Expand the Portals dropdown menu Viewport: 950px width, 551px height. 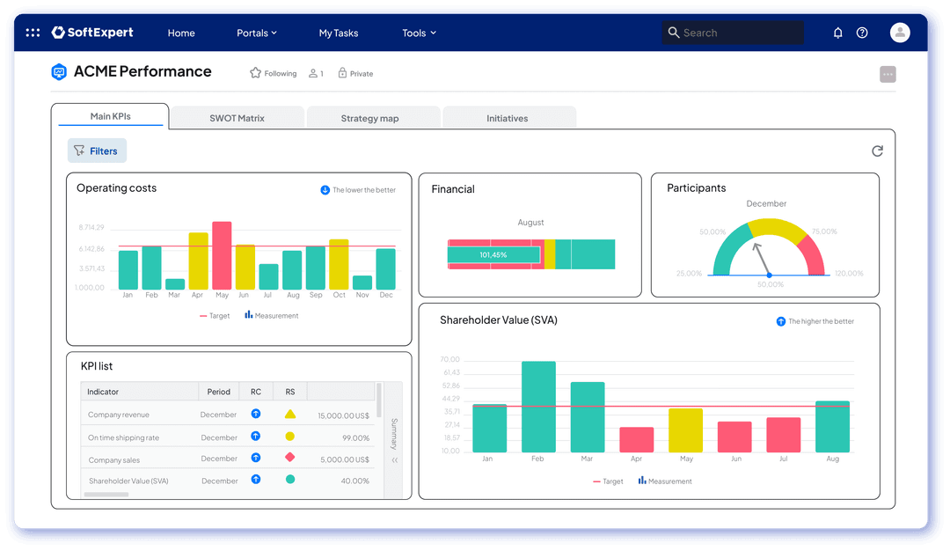pos(257,33)
